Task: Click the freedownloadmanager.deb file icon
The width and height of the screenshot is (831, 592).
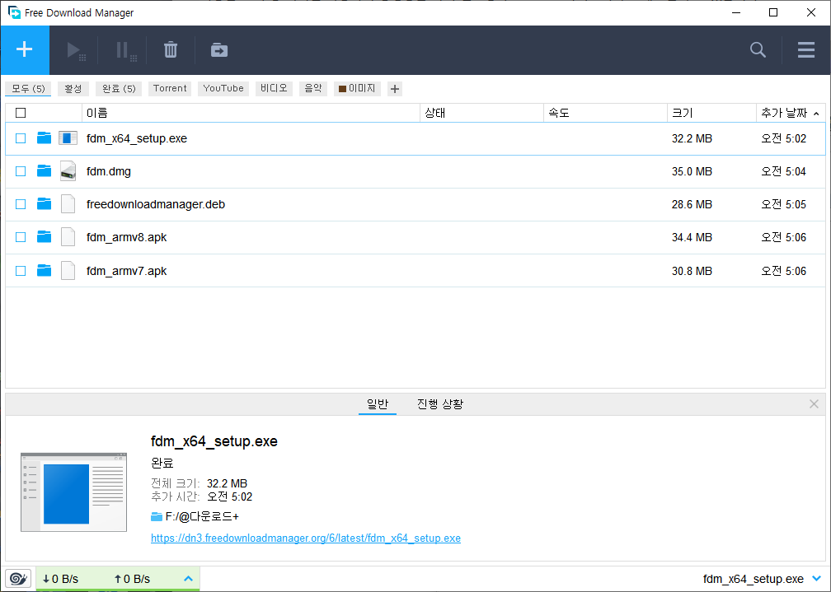Action: (x=68, y=204)
